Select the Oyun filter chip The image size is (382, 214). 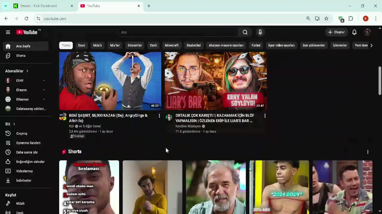point(81,45)
